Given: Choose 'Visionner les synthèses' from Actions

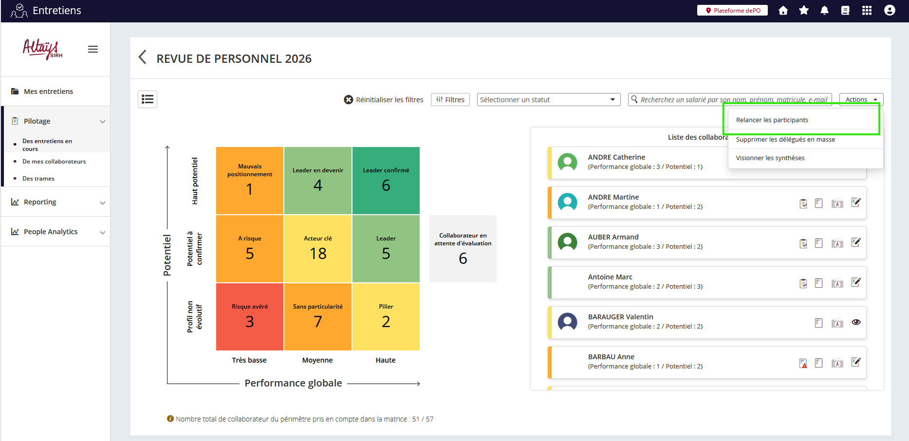Looking at the screenshot, I should tap(770, 158).
